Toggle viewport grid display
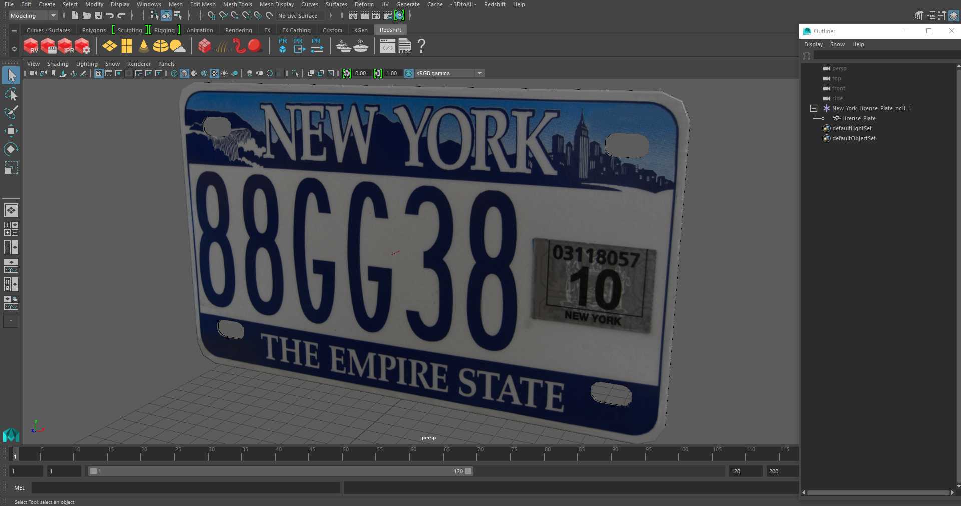The width and height of the screenshot is (961, 506). 99,73
